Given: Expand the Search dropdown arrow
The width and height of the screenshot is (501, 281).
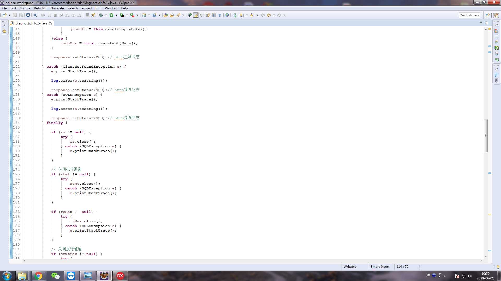Looking at the screenshot, I should (183, 15).
